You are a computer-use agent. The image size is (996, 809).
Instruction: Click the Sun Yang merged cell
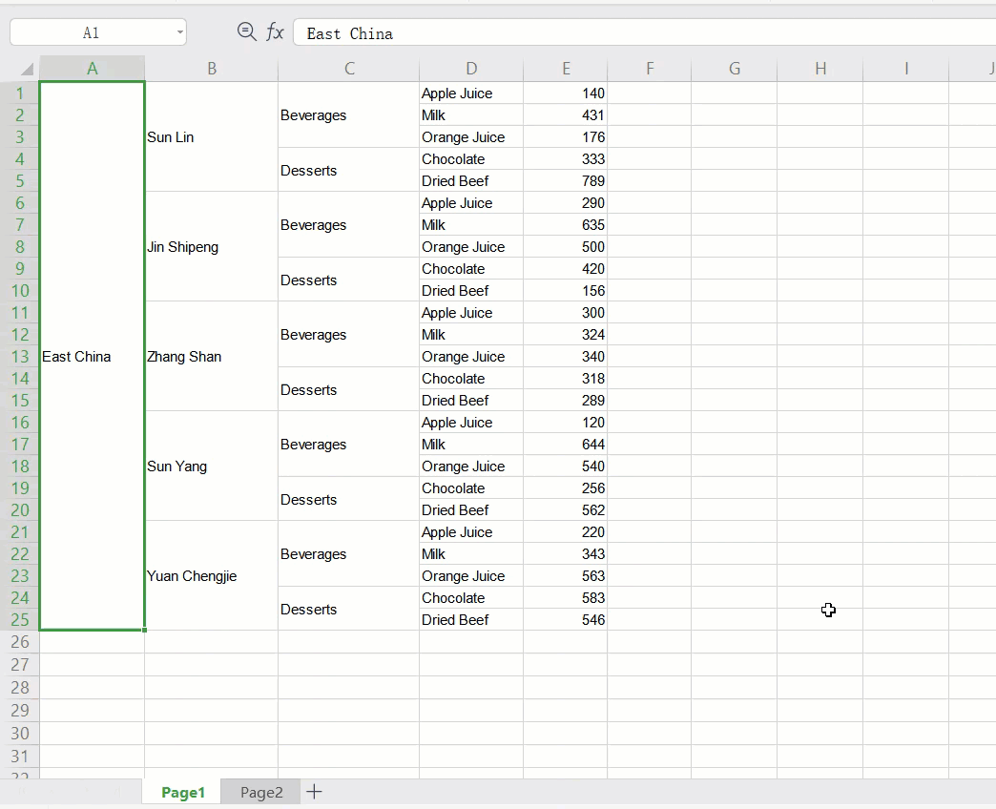click(212, 467)
